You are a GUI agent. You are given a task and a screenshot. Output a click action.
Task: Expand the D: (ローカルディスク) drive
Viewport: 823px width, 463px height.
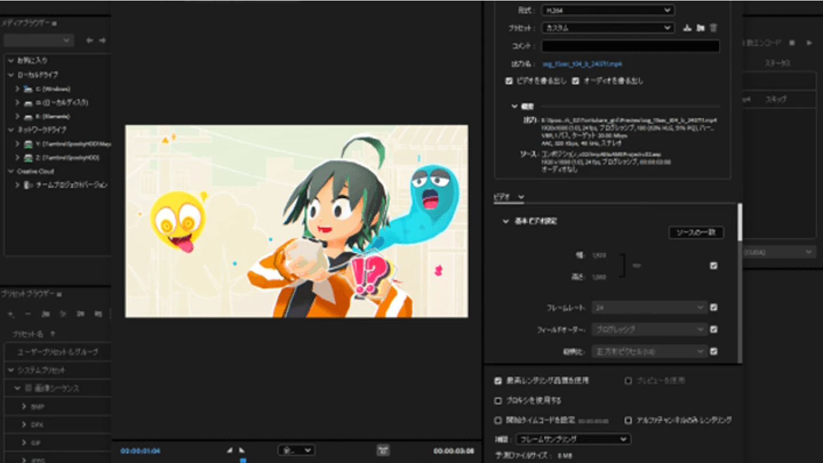click(x=18, y=103)
